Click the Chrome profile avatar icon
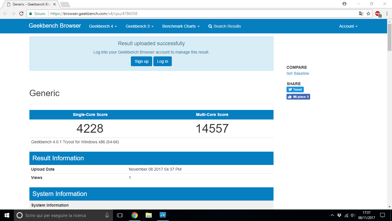Image resolution: width=392 pixels, height=221 pixels. pyautogui.click(x=344, y=4)
